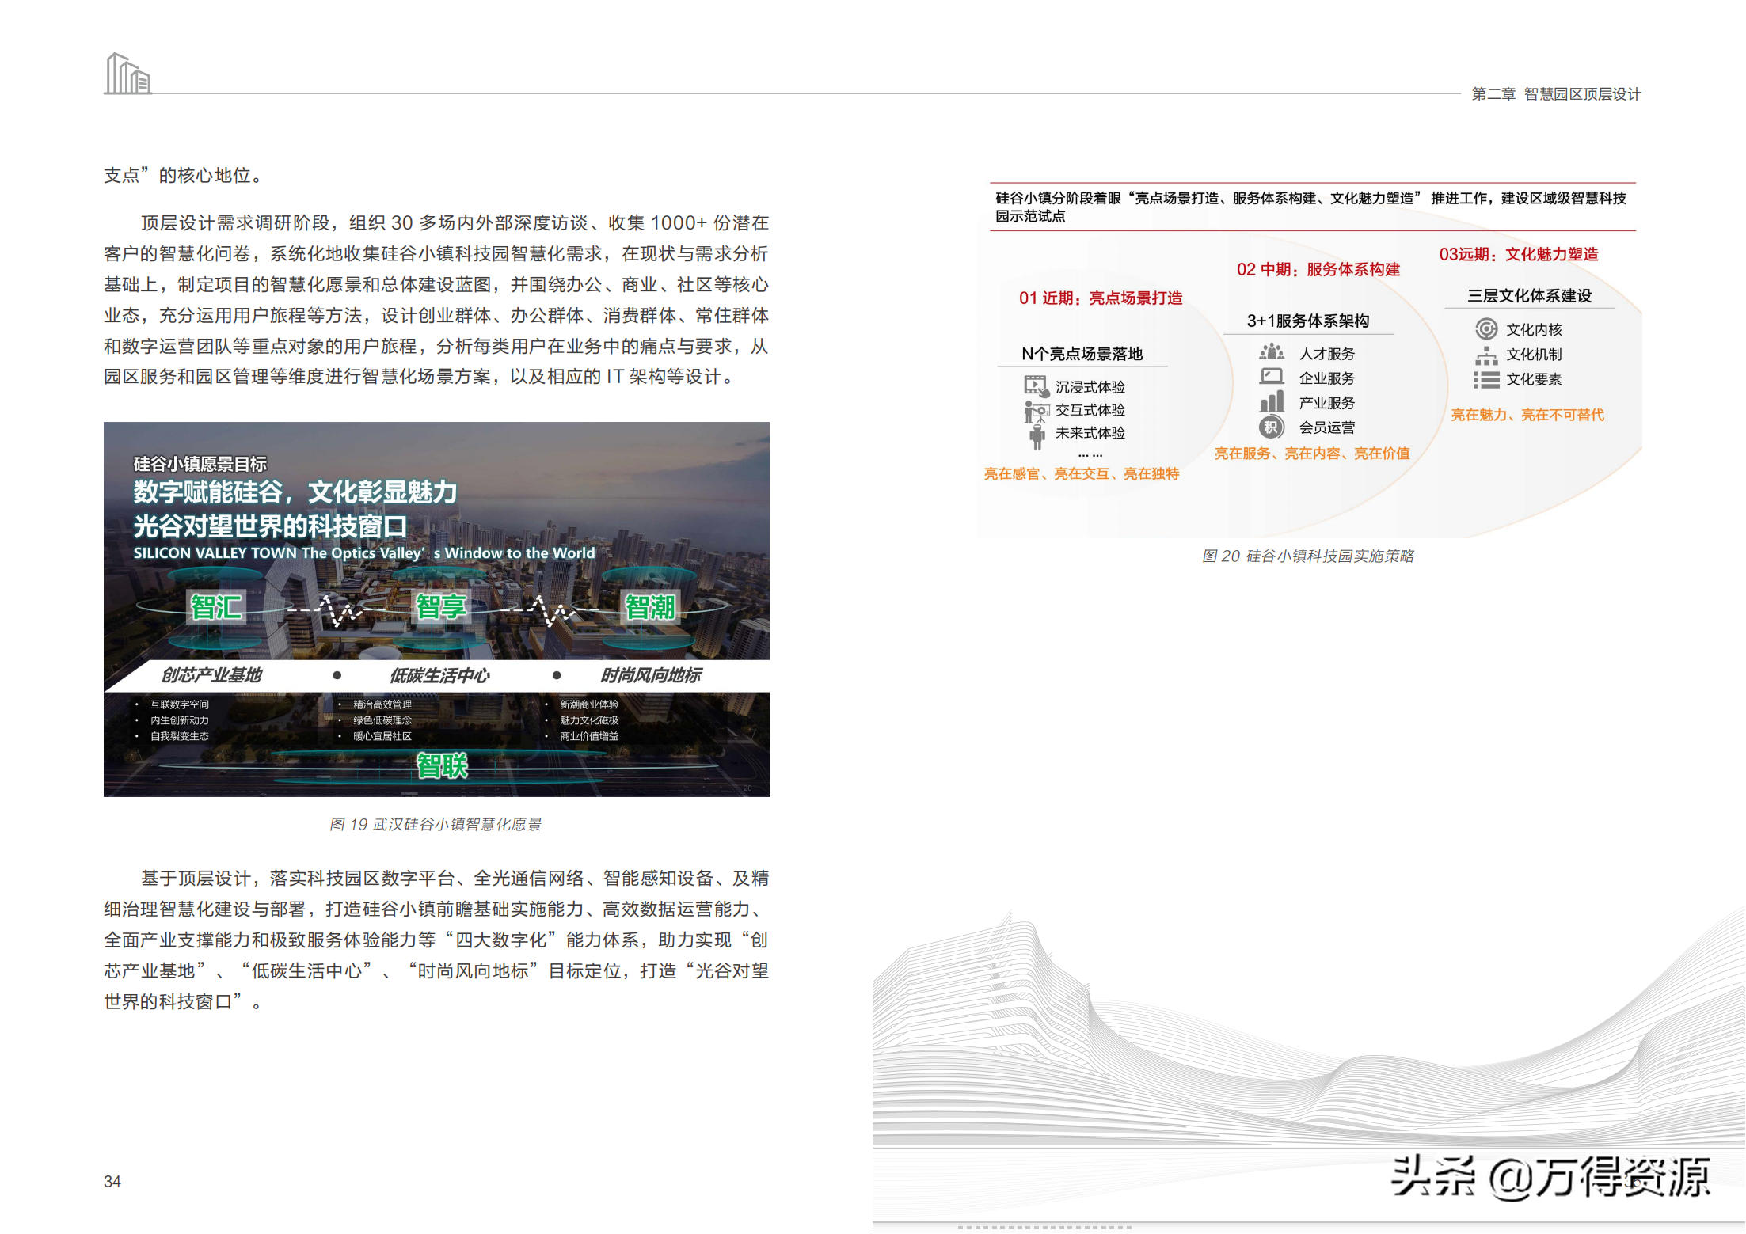This screenshot has height=1234, width=1746.
Task: Click the green 智潮 label
Action: (x=650, y=608)
